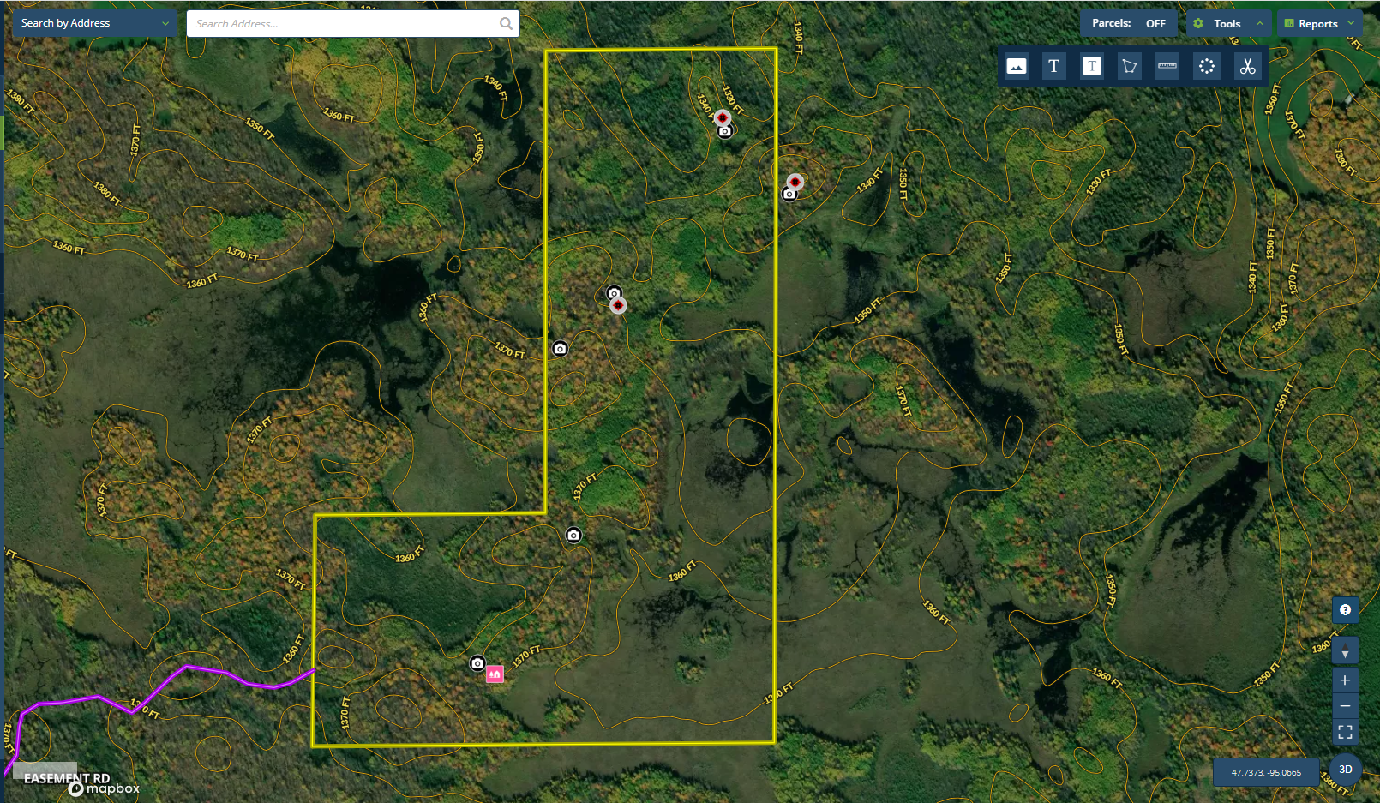The width and height of the screenshot is (1380, 803).
Task: Click into the Search Address field
Action: 343,24
